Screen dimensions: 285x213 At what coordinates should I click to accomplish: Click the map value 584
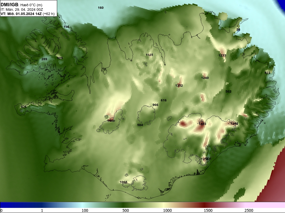(140, 125)
